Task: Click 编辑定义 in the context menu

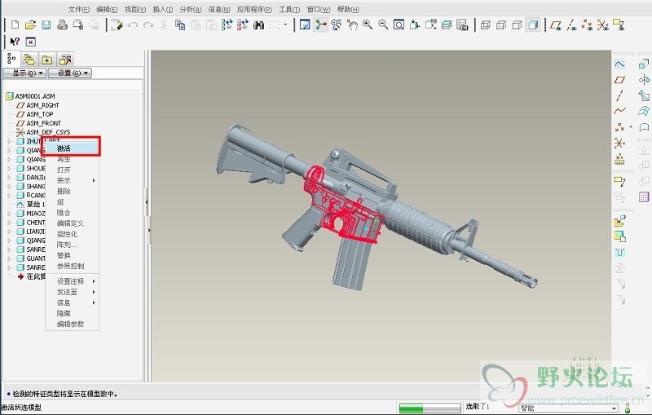Action: [x=70, y=223]
